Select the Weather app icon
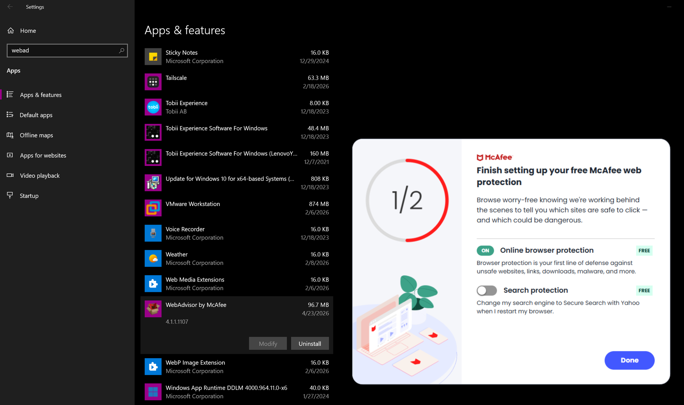This screenshot has height=405, width=684. [x=153, y=258]
